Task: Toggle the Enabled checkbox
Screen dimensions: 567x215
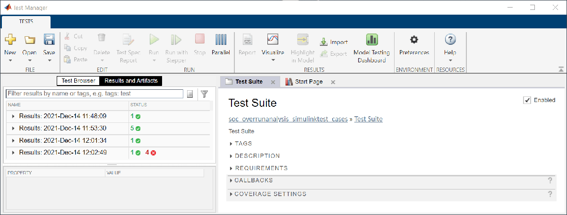Action: (527, 100)
